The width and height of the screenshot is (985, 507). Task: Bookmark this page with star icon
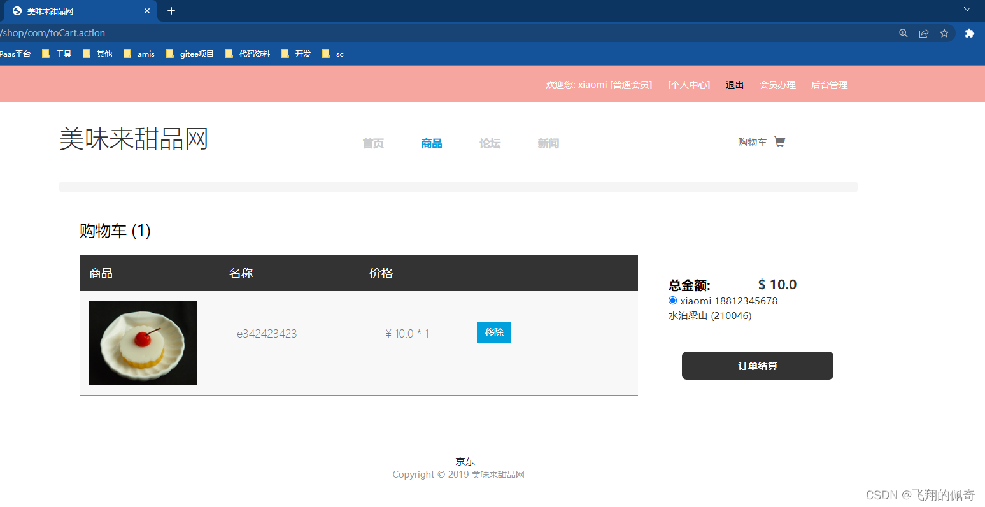click(944, 33)
